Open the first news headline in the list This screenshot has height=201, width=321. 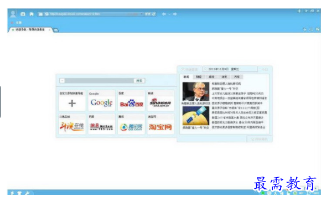(226, 84)
